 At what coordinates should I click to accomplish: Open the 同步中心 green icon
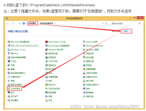click(x=46, y=85)
